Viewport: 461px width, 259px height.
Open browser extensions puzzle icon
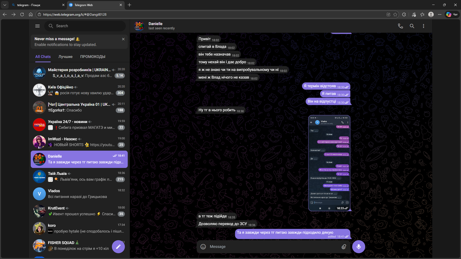coord(404,14)
